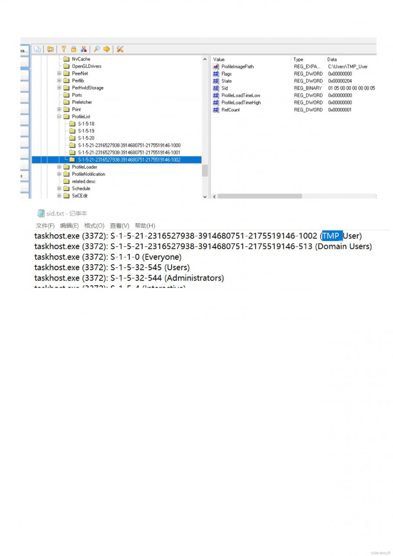
Task: Expand the ProfileNotification key
Action: tap(59, 174)
